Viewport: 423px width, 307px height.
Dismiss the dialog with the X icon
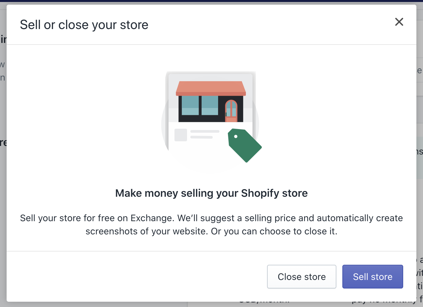[x=399, y=22]
